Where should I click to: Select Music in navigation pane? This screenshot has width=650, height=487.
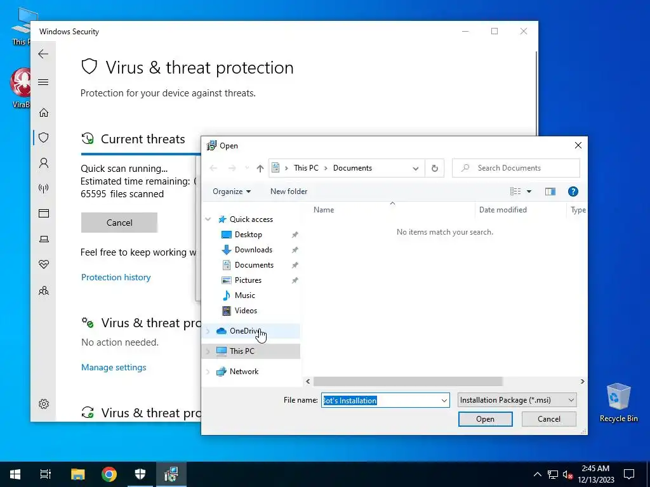tap(244, 295)
